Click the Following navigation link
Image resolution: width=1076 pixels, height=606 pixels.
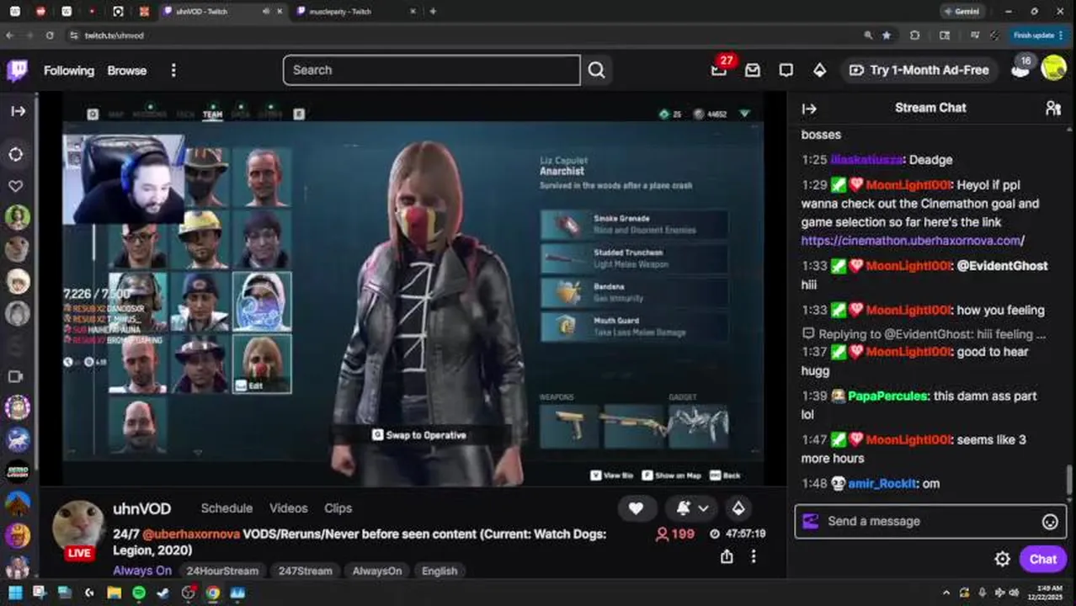(69, 71)
